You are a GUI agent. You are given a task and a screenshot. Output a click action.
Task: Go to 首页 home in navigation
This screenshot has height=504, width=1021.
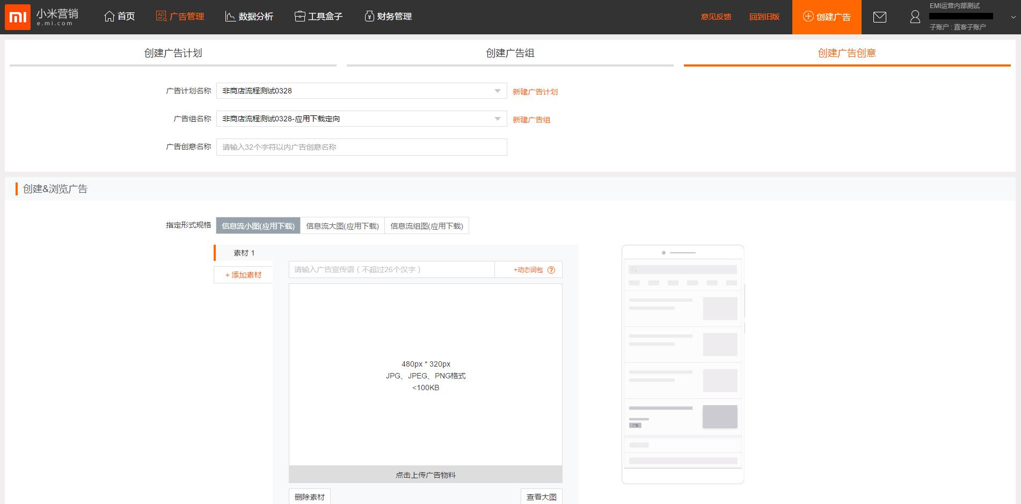coord(119,17)
